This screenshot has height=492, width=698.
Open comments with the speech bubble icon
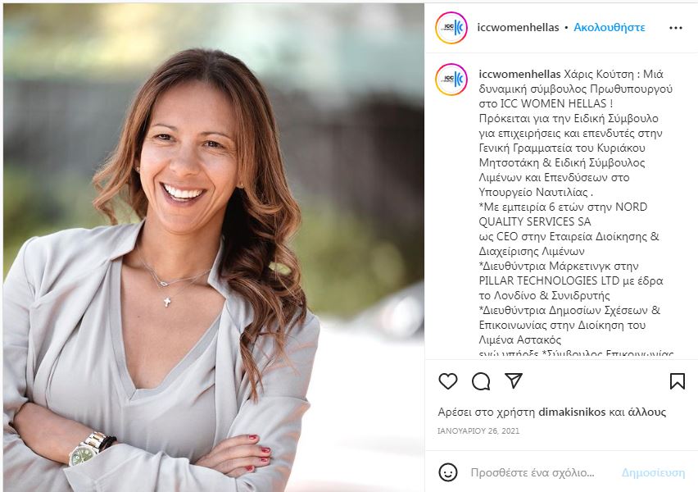(481, 381)
